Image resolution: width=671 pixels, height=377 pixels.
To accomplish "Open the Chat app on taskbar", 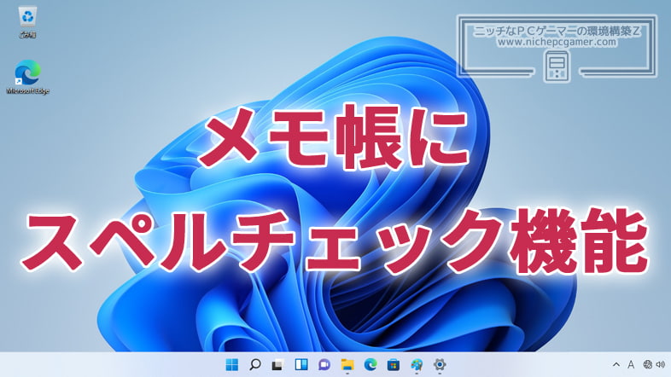I will click(x=324, y=364).
